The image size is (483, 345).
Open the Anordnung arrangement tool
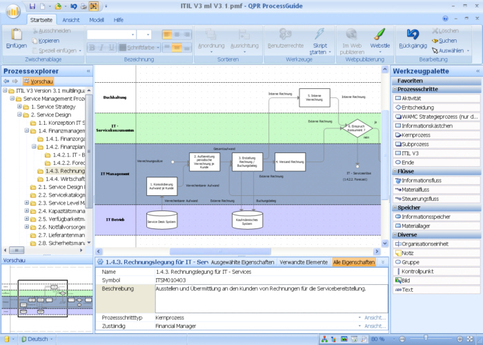[211, 41]
